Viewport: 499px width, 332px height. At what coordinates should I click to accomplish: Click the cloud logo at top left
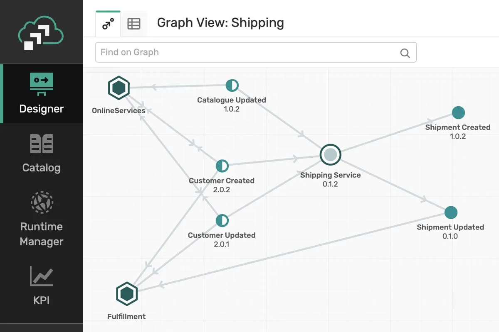[41, 34]
